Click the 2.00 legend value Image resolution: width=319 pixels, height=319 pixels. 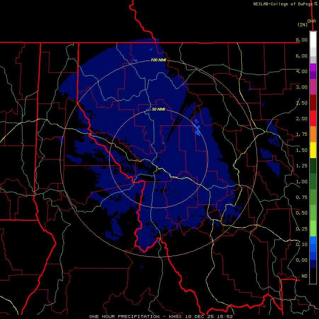pyautogui.click(x=302, y=119)
